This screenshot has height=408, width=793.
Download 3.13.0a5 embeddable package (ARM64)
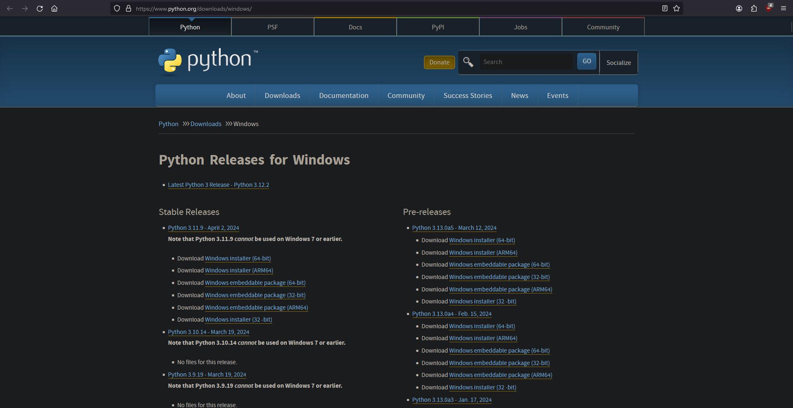[x=501, y=289]
